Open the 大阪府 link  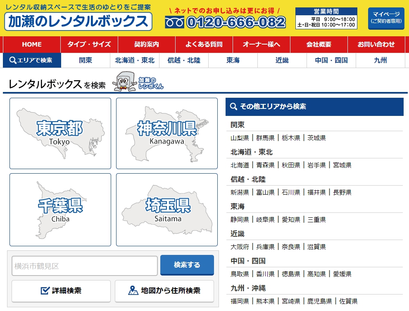coord(240,247)
